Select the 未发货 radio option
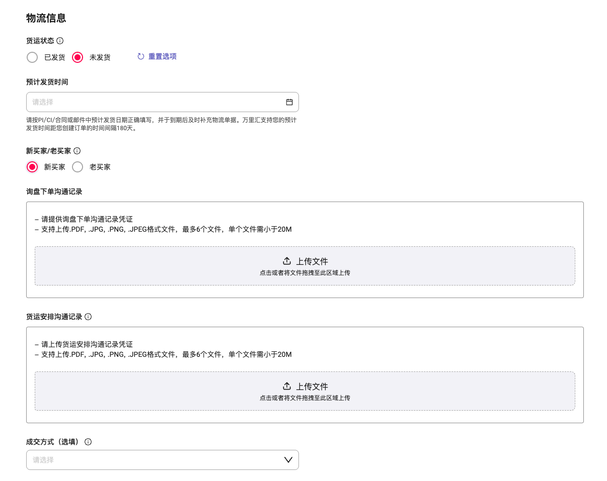 (x=78, y=57)
